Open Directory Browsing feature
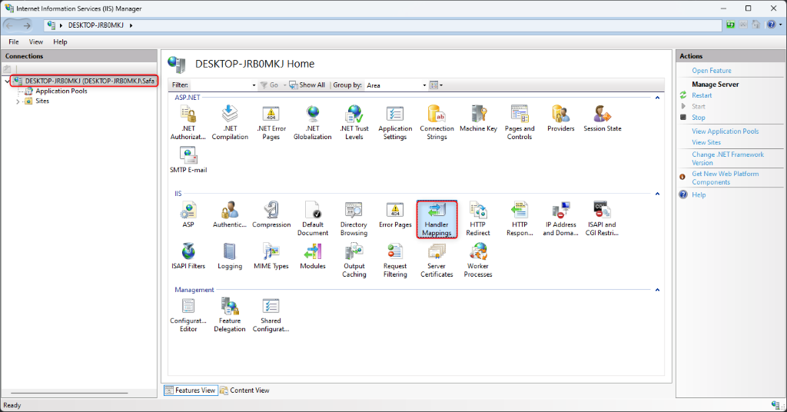This screenshot has height=412, width=787. [x=354, y=219]
